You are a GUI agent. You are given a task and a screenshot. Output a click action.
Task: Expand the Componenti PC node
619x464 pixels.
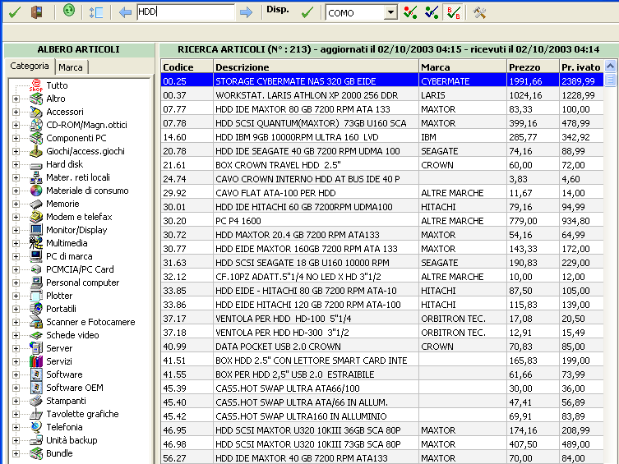[16, 138]
